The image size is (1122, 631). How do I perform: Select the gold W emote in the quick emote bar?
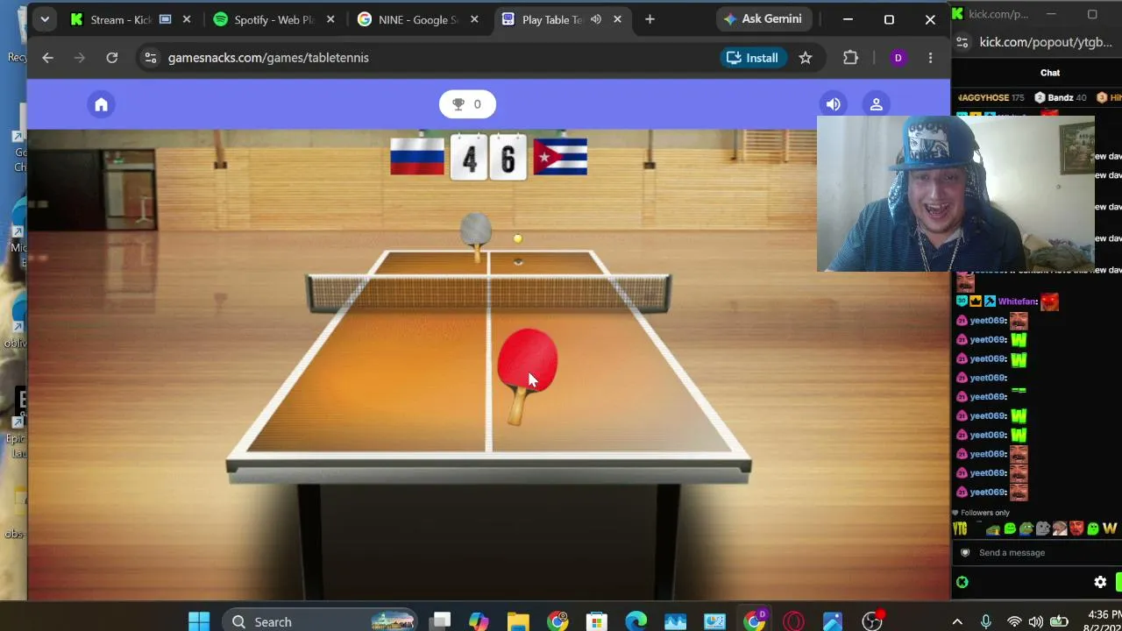pos(1110,528)
